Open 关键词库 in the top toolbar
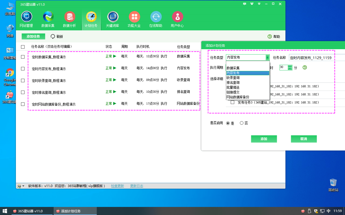The height and width of the screenshot is (215, 345). [113, 20]
